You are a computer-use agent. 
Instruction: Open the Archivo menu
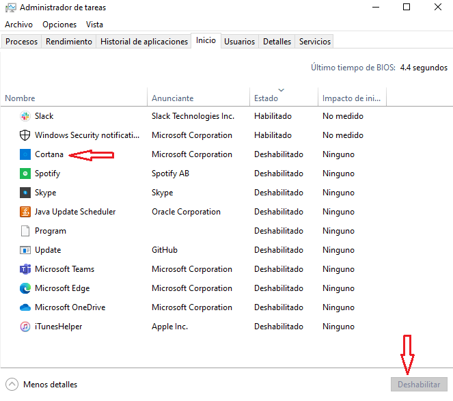(18, 25)
